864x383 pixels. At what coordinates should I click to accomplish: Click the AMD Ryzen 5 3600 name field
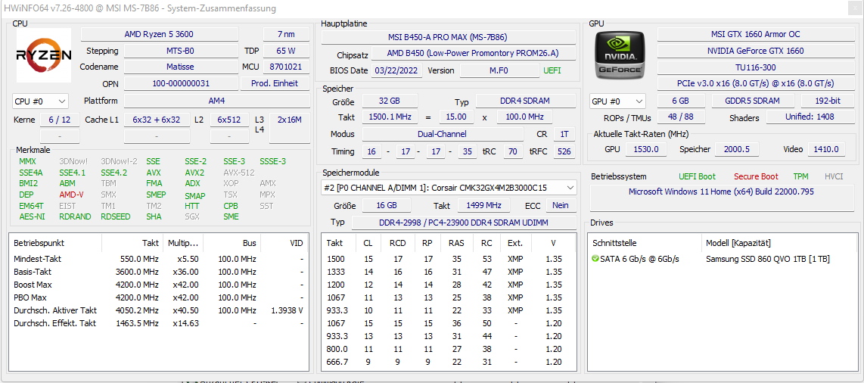pyautogui.click(x=159, y=34)
